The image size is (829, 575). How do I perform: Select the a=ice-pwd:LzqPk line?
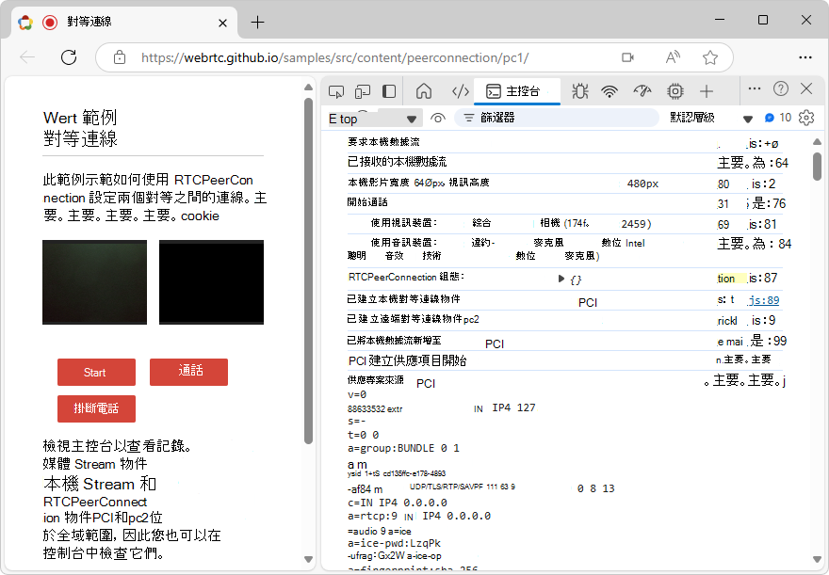point(394,543)
